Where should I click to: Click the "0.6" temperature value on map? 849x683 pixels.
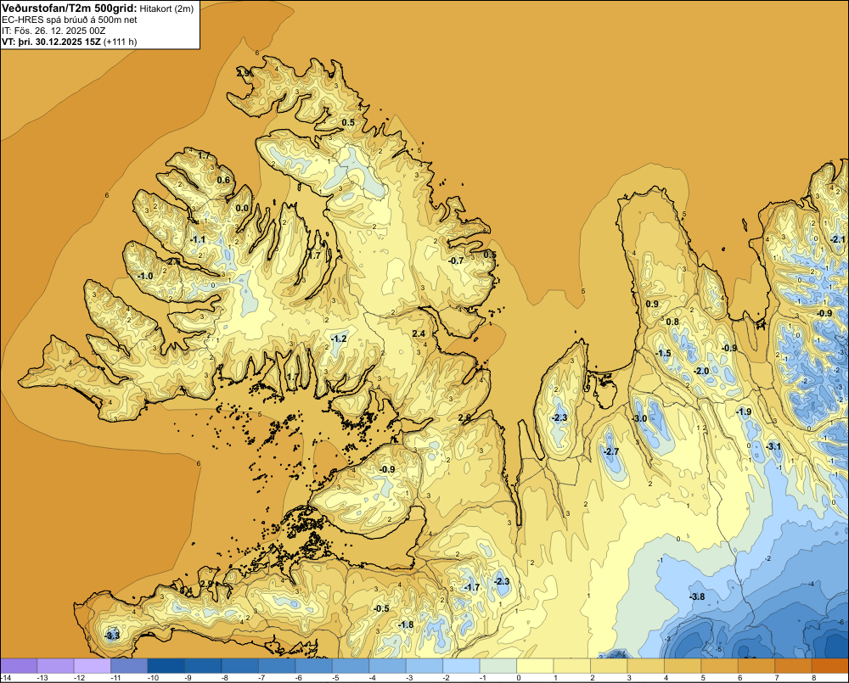click(x=223, y=180)
